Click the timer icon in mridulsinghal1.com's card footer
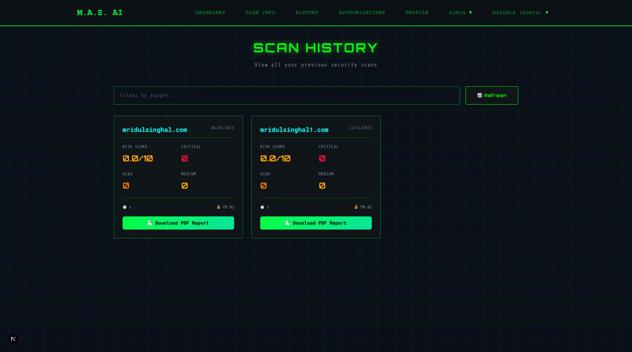Viewport: 632px width, 352px height. coord(262,207)
